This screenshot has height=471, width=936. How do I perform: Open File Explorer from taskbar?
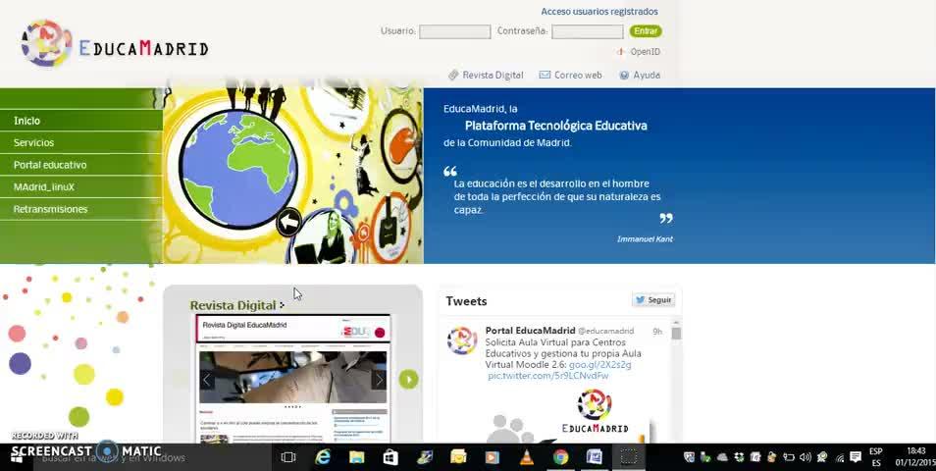(x=357, y=457)
